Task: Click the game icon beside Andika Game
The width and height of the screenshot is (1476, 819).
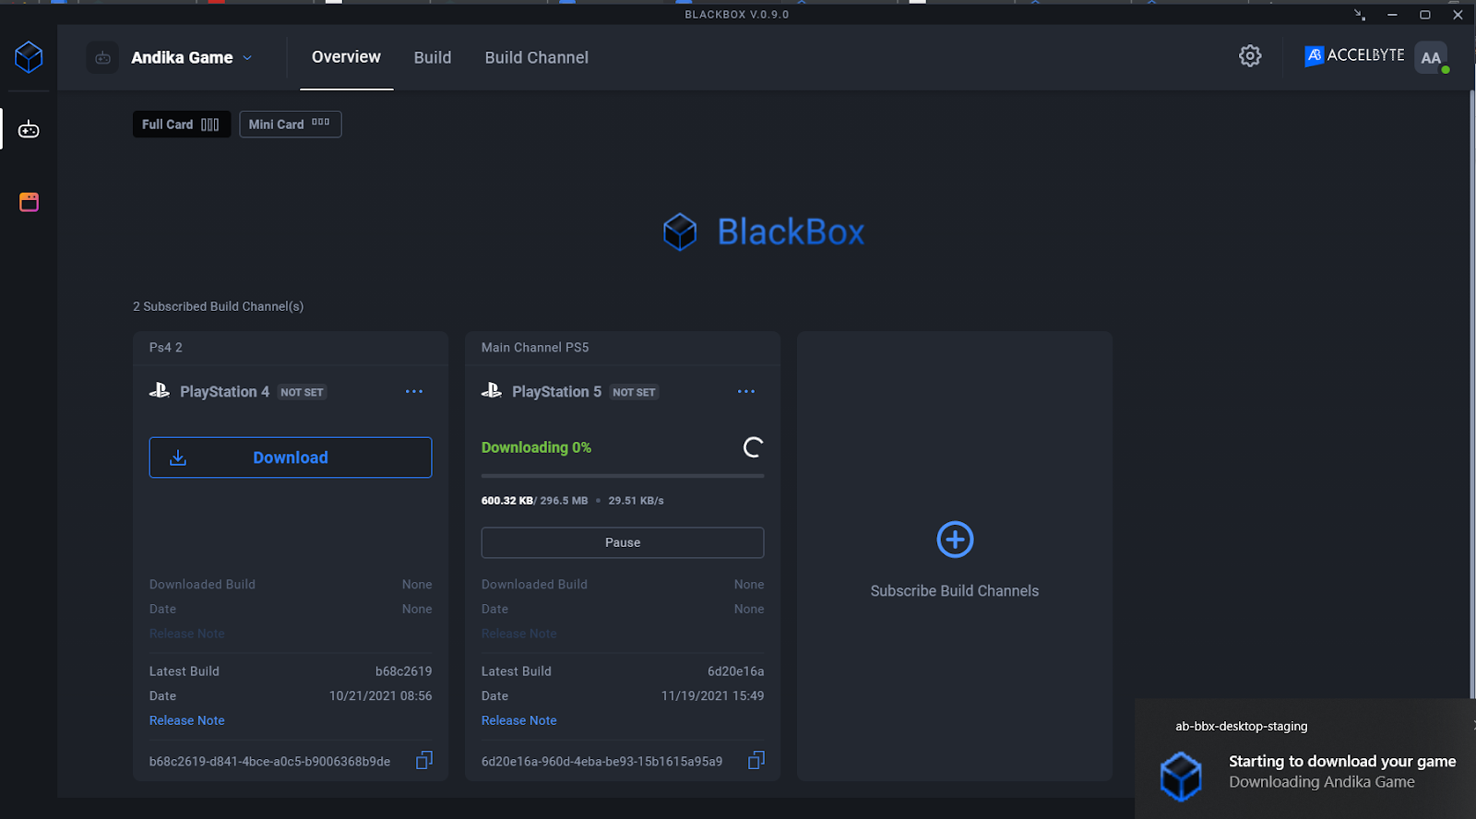Action: click(x=102, y=57)
